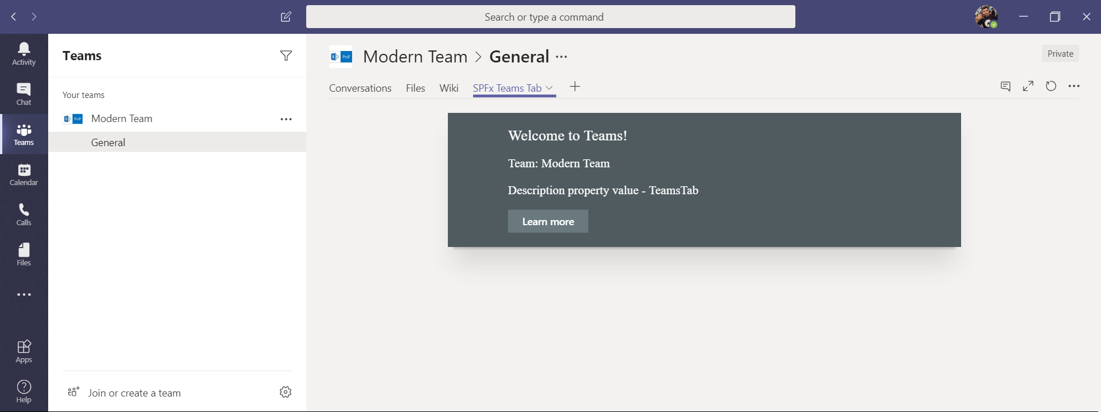Open the Calls section
The height and width of the screenshot is (412, 1101).
[x=24, y=214]
